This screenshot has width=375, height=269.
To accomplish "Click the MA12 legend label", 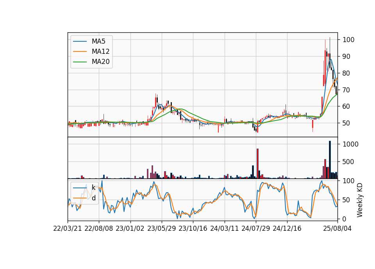I will [x=100, y=51].
